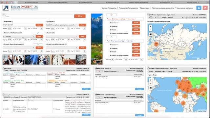
Task: Open Политика конфиденциальности link
Action: coord(163,8)
